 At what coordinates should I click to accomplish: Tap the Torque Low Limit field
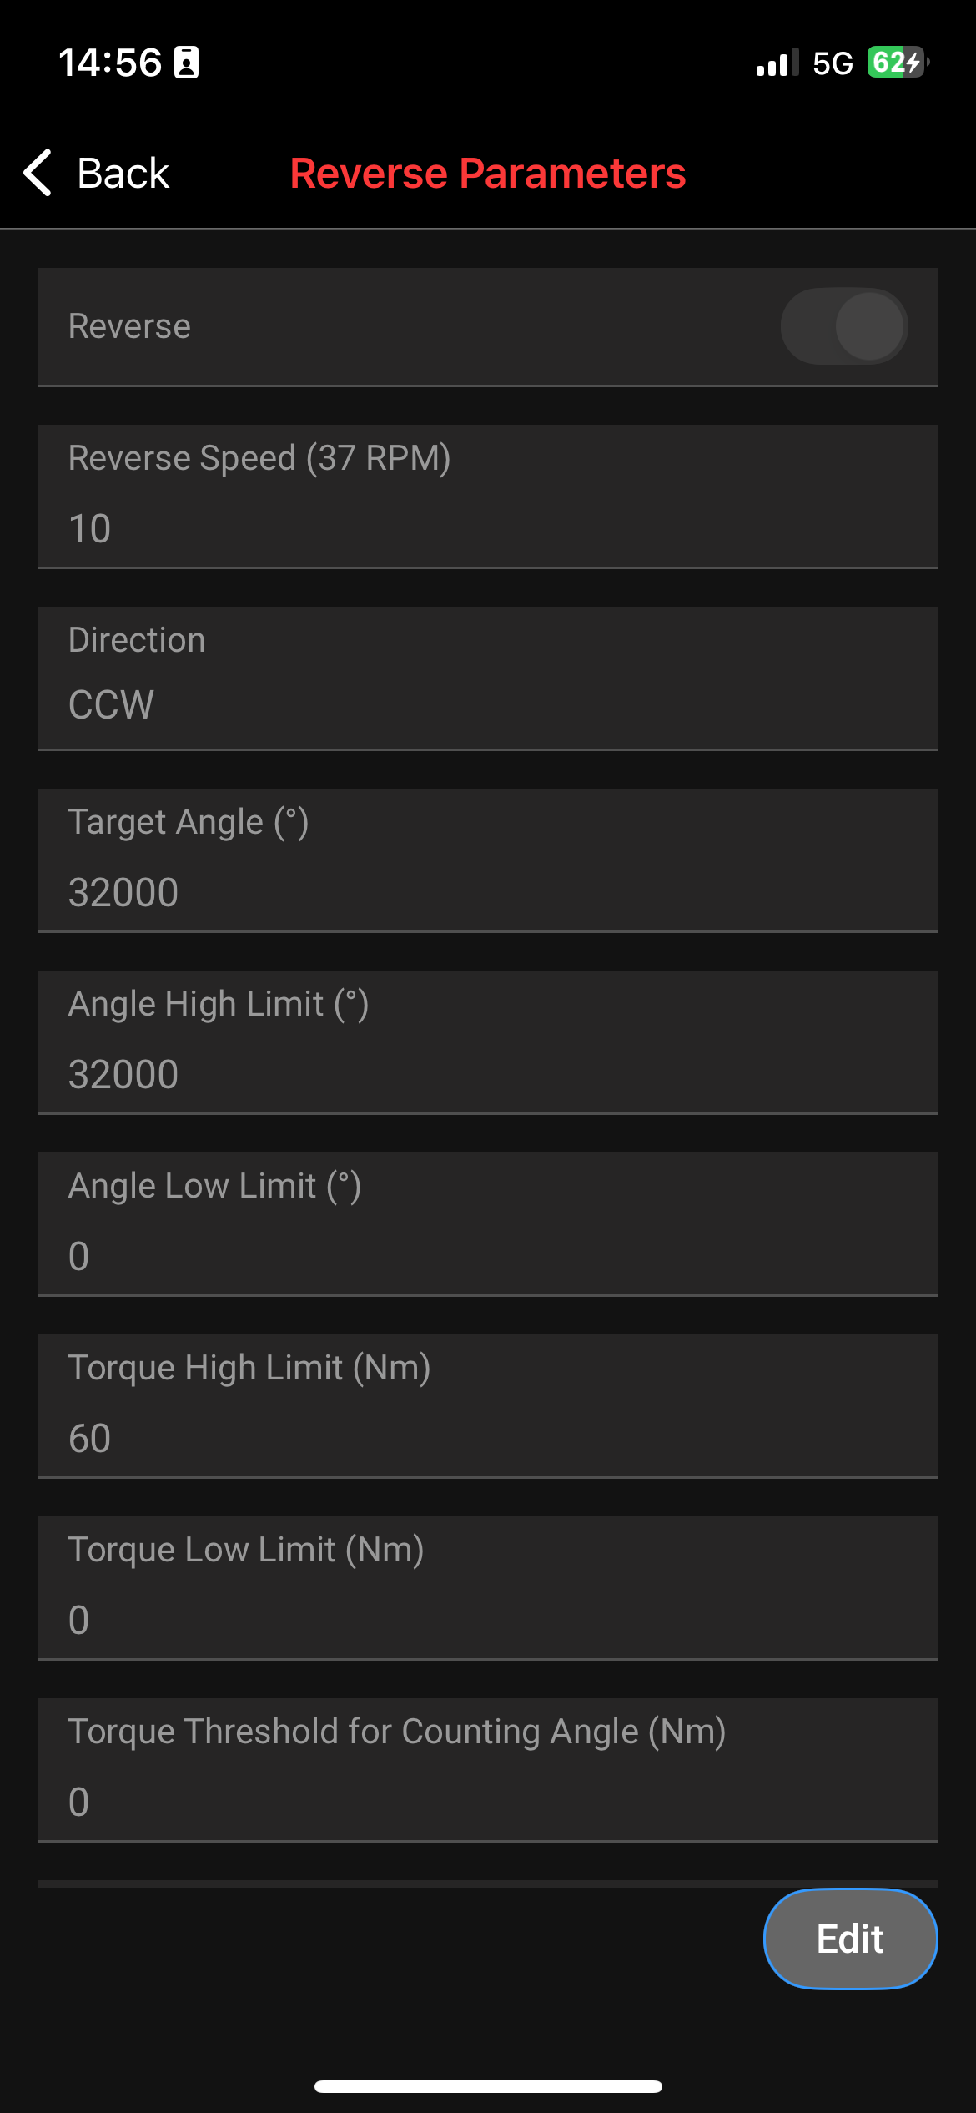click(487, 1619)
